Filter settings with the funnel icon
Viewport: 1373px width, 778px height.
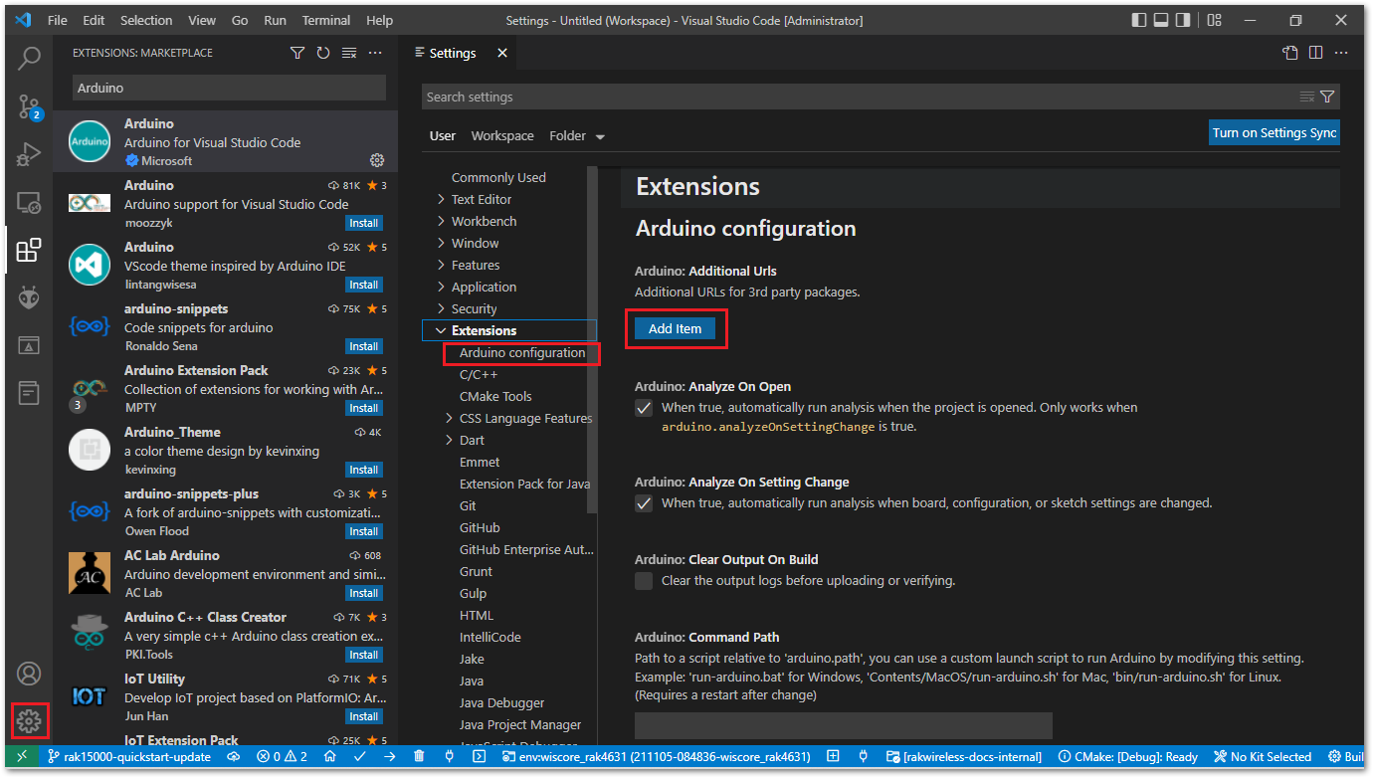point(1327,97)
